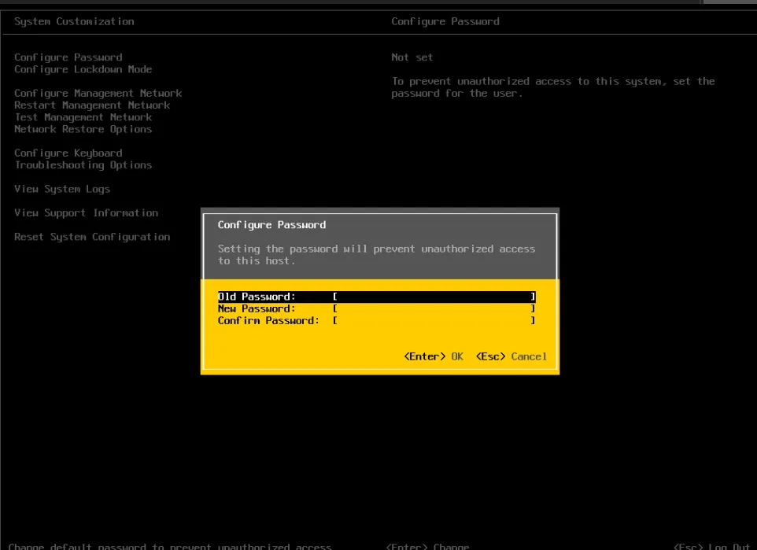
Task: Open Network Restore Options
Action: click(x=83, y=129)
